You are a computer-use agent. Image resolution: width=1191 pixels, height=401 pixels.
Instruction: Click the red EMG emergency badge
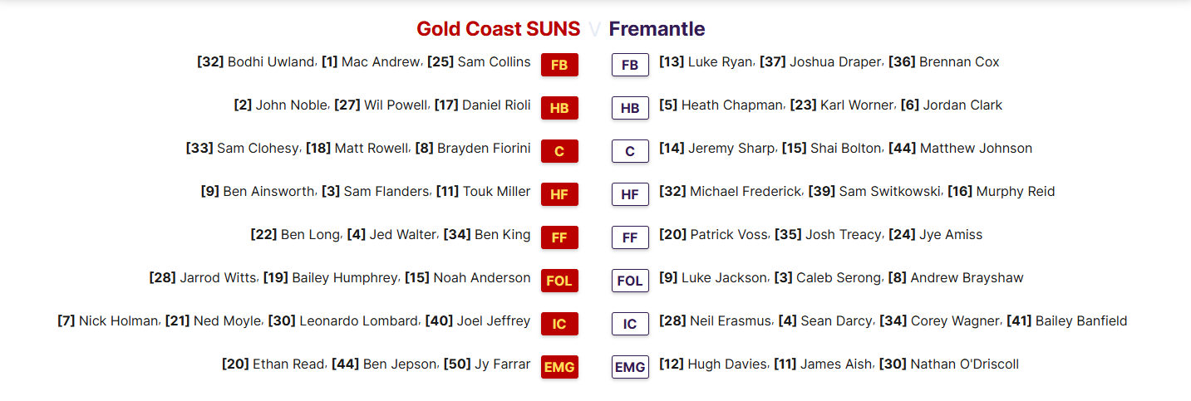[x=559, y=367]
